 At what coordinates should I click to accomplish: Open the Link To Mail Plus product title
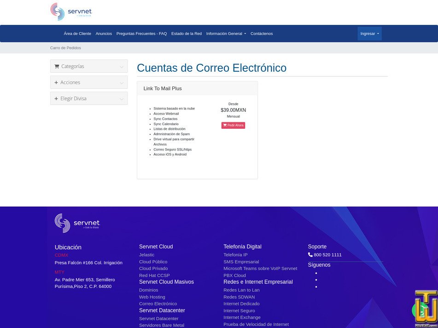163,88
